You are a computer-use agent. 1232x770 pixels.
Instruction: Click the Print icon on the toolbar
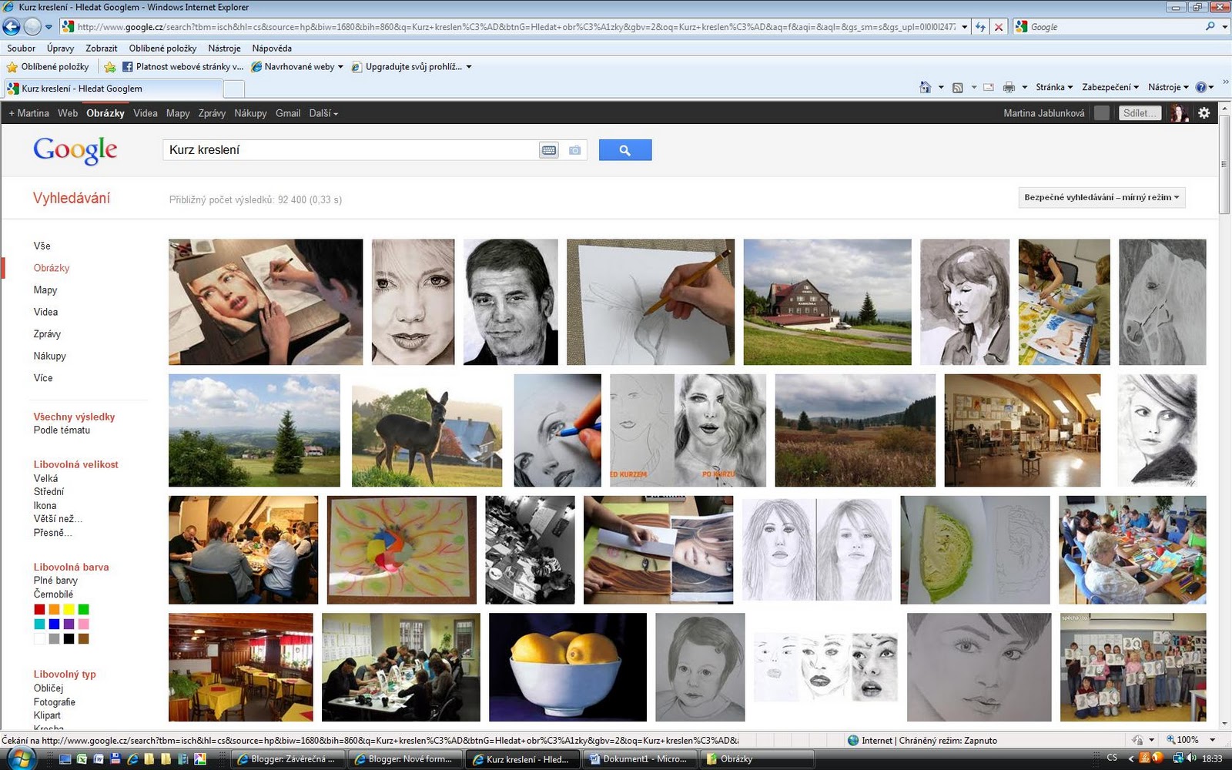click(1008, 87)
